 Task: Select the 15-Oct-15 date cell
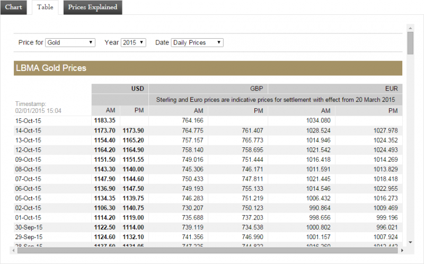click(28, 121)
